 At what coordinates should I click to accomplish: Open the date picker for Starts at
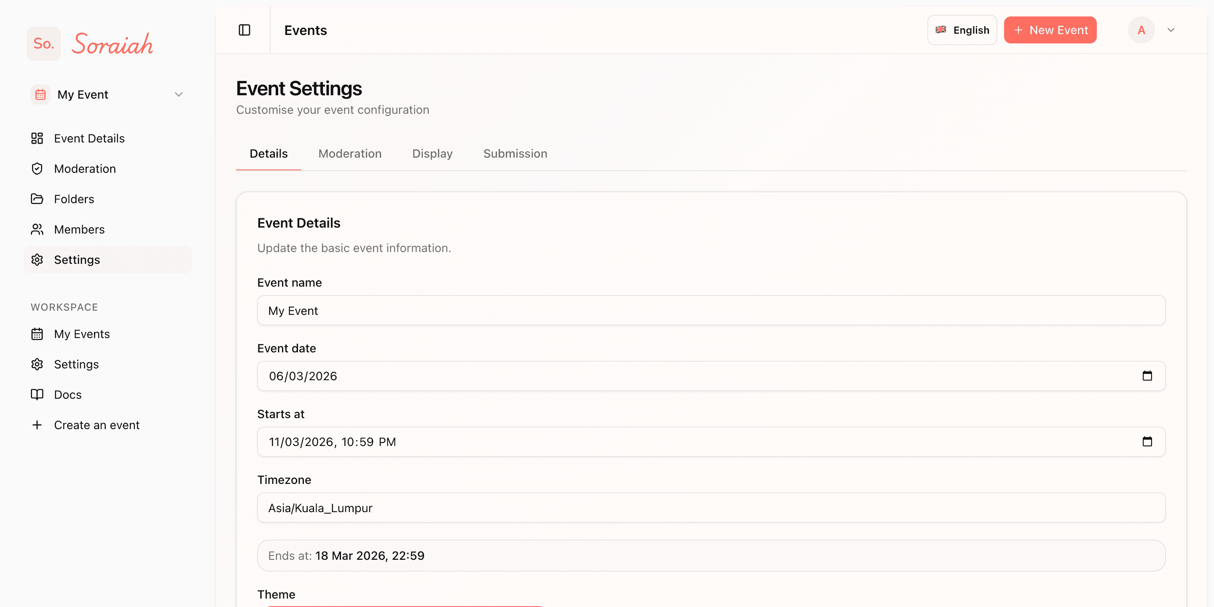click(1147, 442)
